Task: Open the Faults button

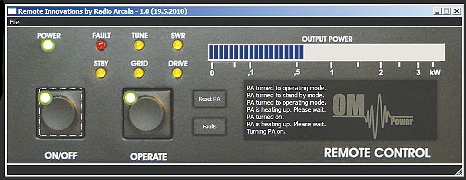Action: 210,126
